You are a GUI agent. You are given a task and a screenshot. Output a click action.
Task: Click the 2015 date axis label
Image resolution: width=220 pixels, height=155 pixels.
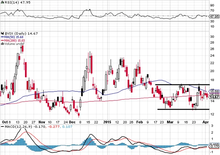[107, 122]
